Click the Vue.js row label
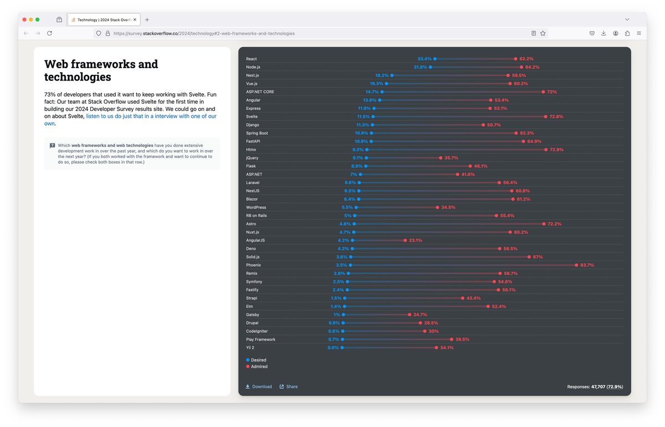The height and width of the screenshot is (427, 665). (252, 84)
